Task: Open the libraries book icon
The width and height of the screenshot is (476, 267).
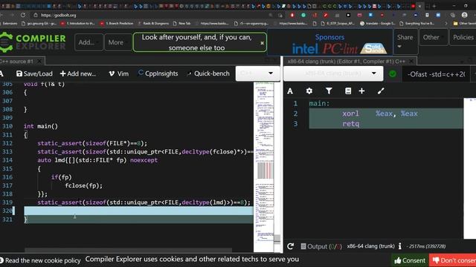Action: pos(348,91)
